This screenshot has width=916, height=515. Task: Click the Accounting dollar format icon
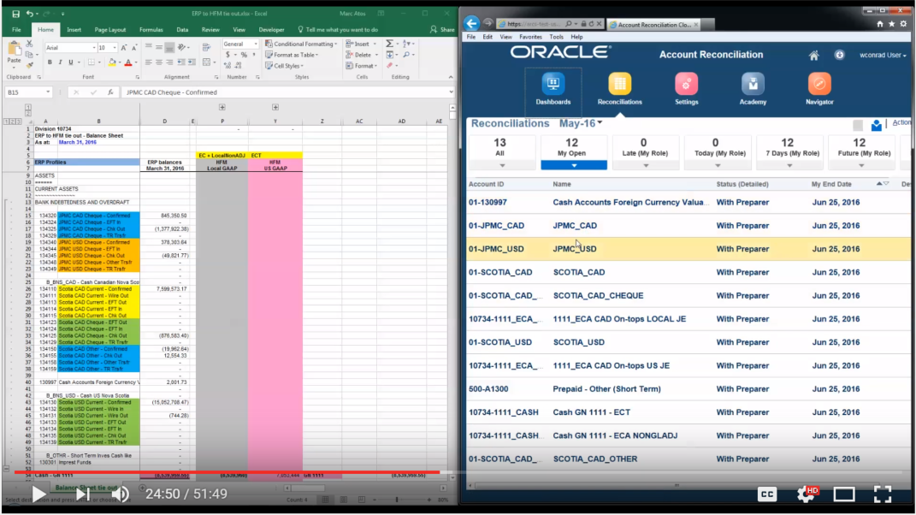228,55
